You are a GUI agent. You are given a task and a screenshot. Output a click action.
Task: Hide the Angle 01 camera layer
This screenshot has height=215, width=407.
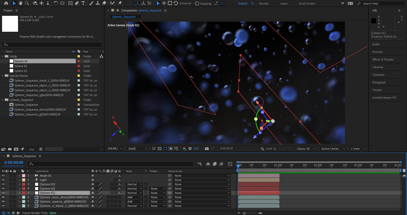point(3,176)
